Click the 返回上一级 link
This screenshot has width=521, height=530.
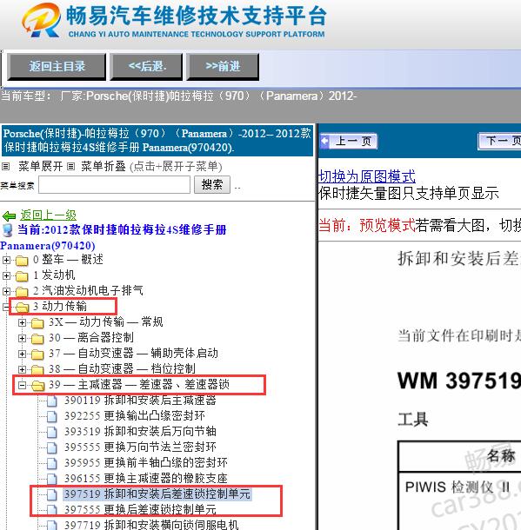pos(48,215)
